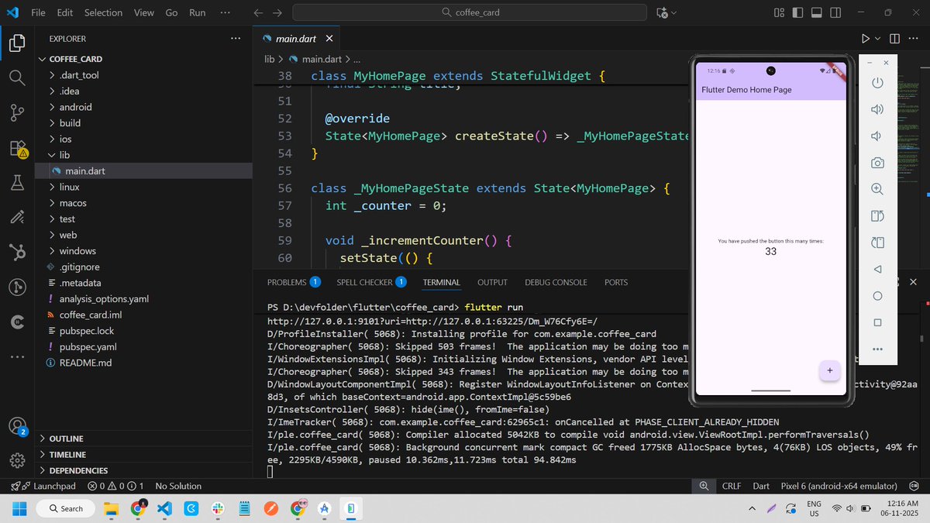This screenshot has width=930, height=523.
Task: Open the View menu
Action: click(143, 12)
